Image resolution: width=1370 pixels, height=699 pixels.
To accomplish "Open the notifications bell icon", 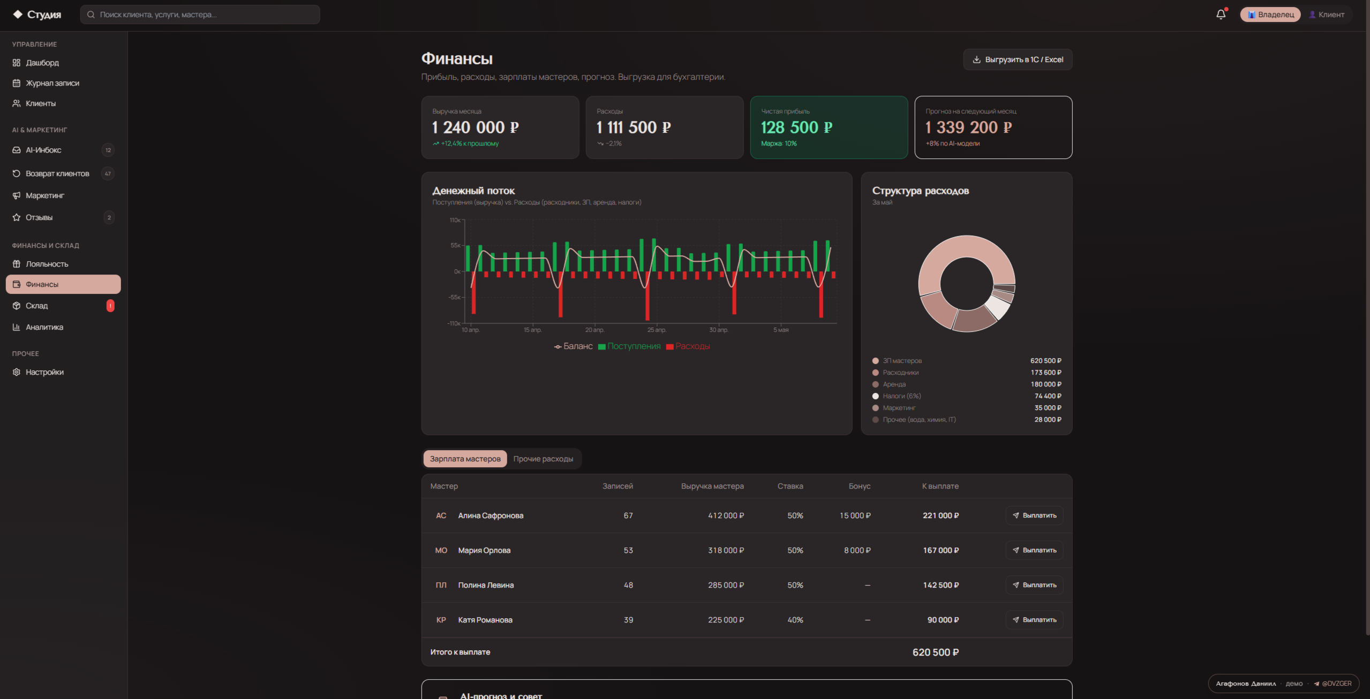I will click(x=1221, y=14).
